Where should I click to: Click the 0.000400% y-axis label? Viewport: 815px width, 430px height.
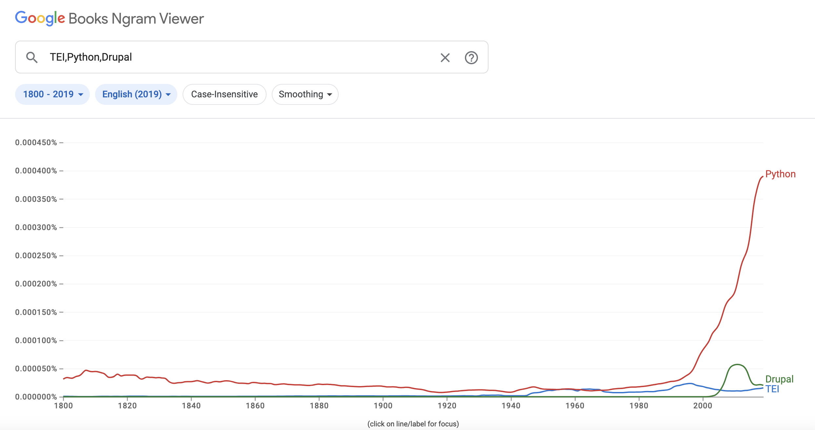36,171
